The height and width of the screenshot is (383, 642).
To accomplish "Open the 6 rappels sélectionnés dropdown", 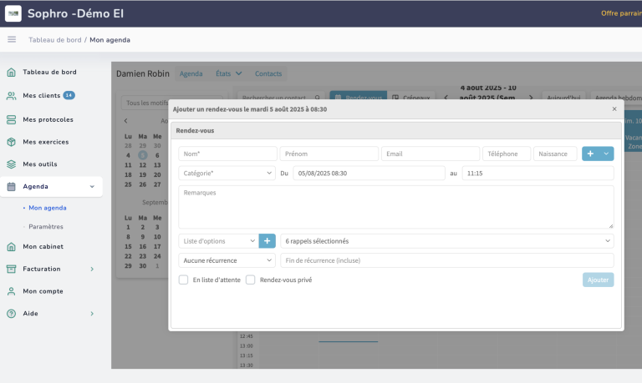I will [x=446, y=241].
